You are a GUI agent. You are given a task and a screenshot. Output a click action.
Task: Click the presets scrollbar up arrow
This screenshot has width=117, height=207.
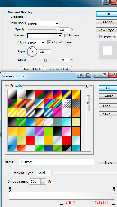(89, 93)
